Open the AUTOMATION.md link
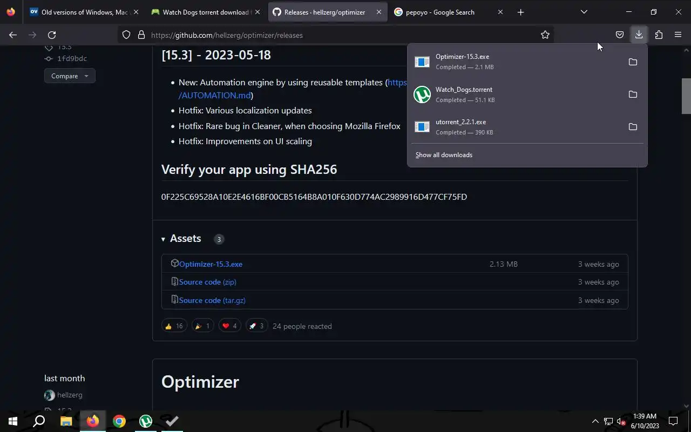This screenshot has height=432, width=691. click(215, 95)
